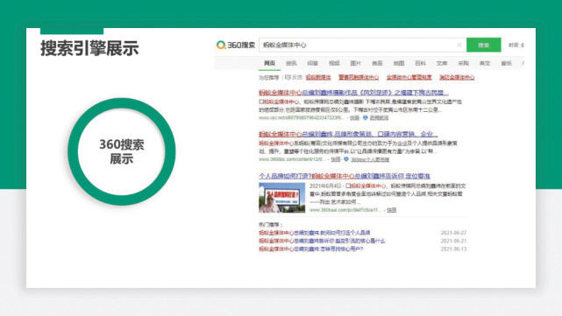
Task: Open hot recommendation 怎样寻找核心用户?
Action: 310,249
